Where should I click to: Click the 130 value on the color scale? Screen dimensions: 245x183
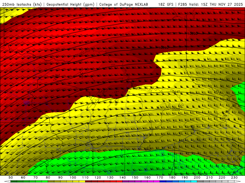pos(110,178)
